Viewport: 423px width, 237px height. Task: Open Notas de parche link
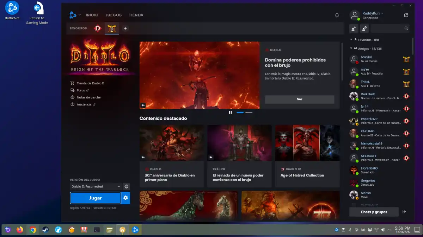coord(88,97)
